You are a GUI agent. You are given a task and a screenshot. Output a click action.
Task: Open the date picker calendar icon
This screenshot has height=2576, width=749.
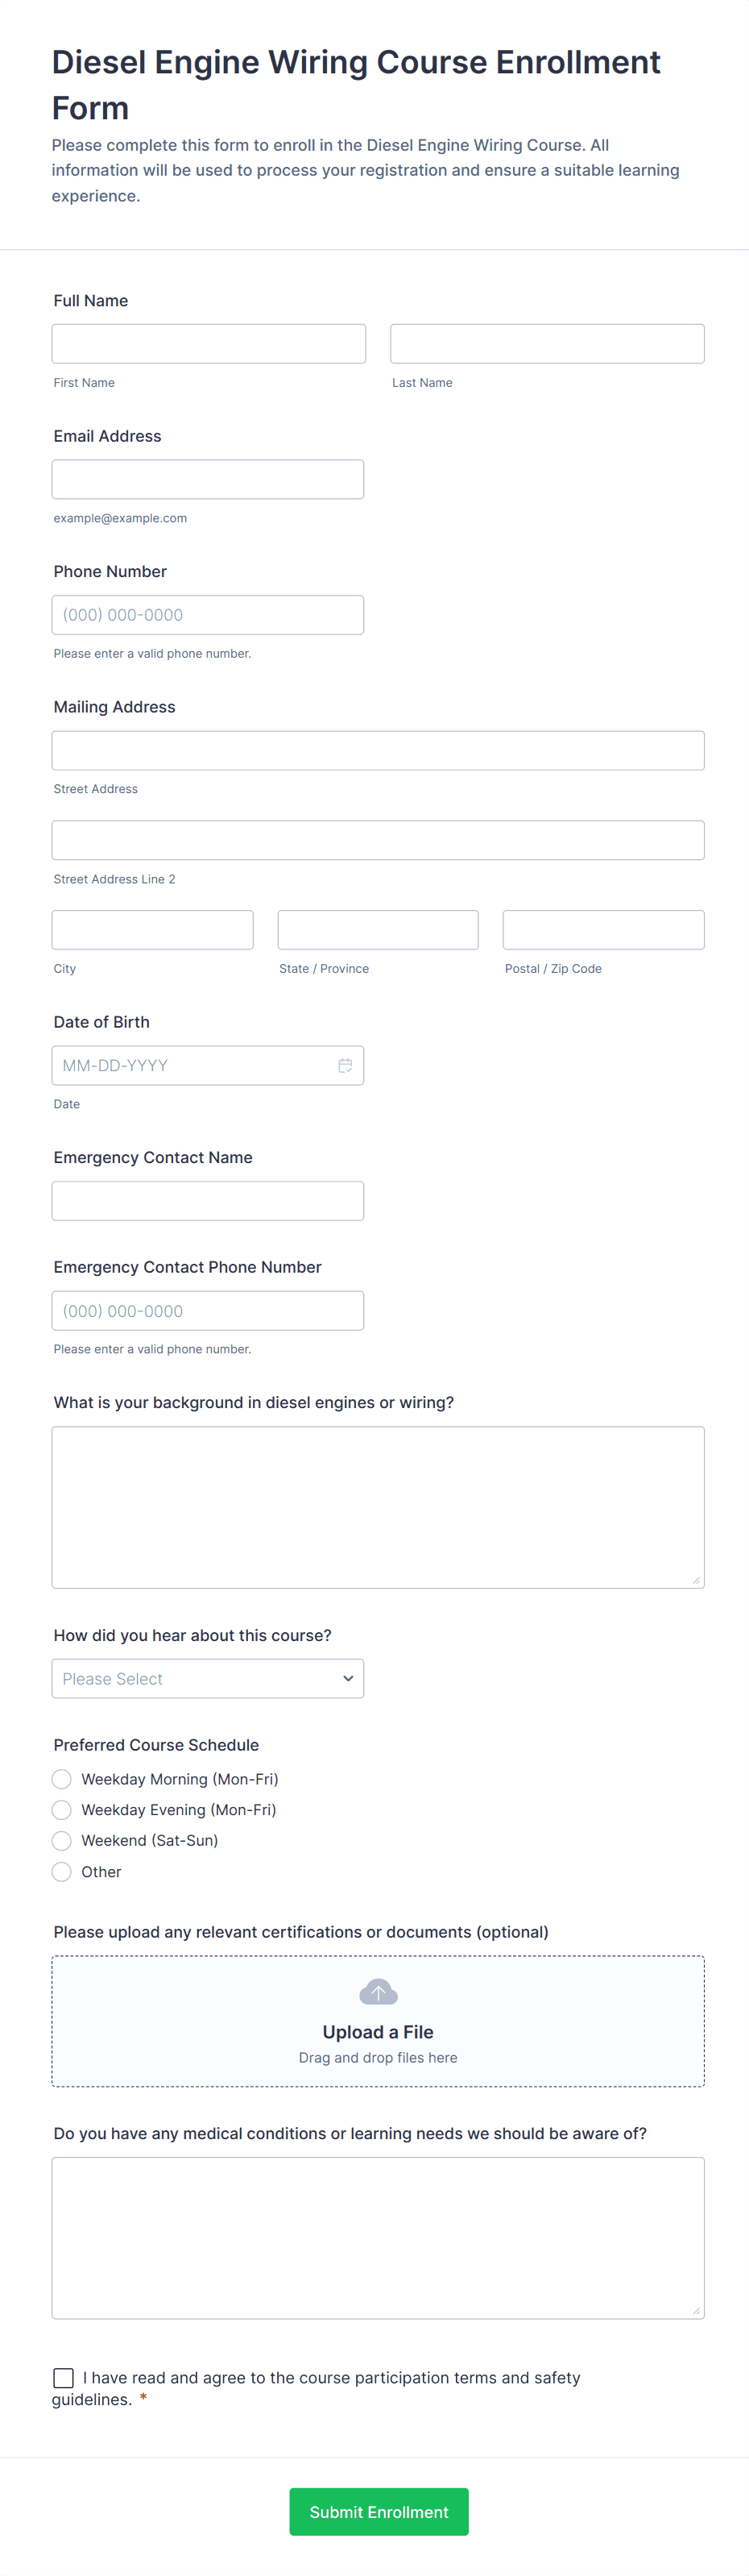point(346,1065)
